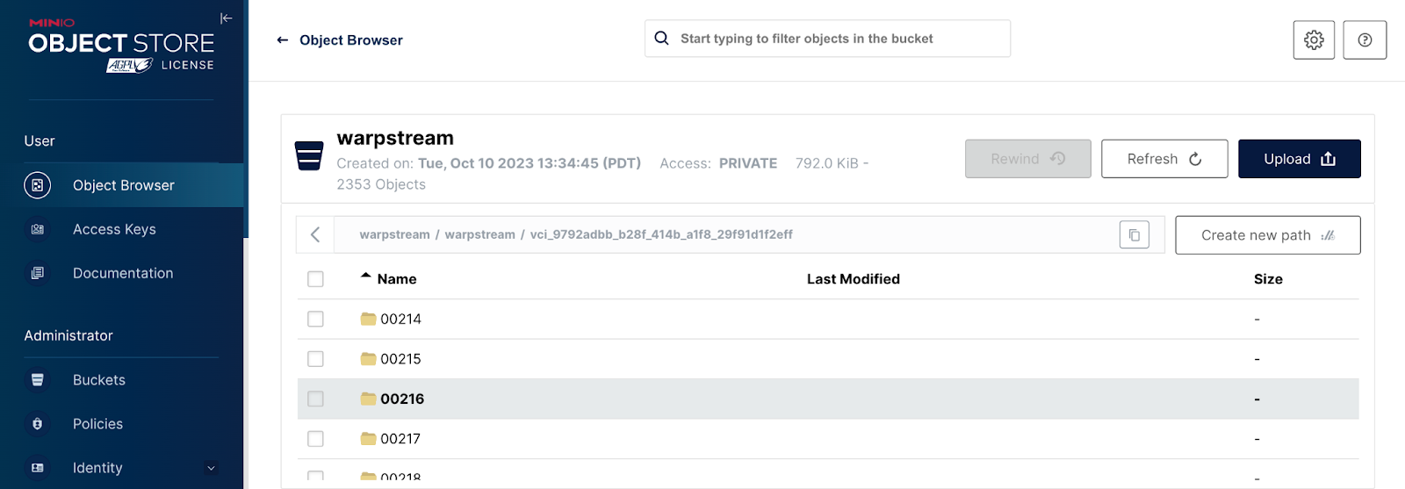
Task: Go to Buckets in the Administrator menu
Action: 99,380
